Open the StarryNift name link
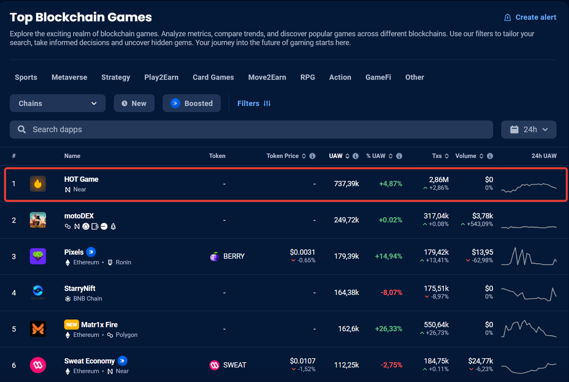Image resolution: width=569 pixels, height=382 pixels. tap(80, 288)
